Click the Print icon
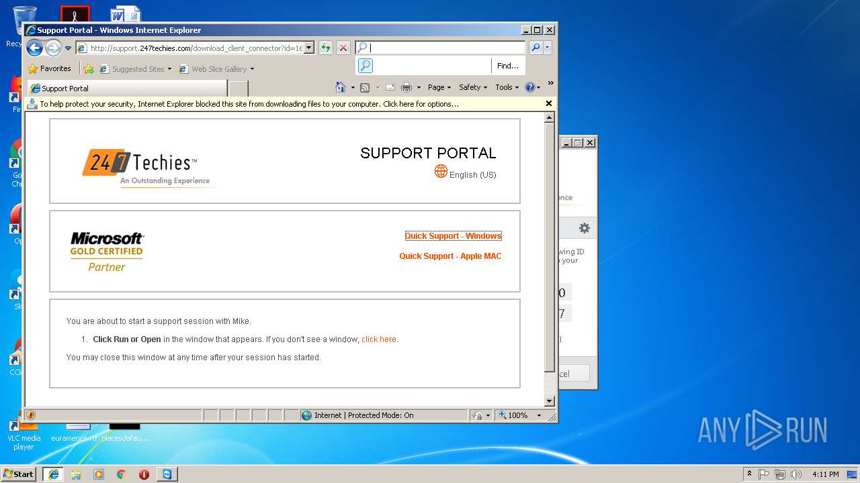The height and width of the screenshot is (483, 860). click(x=406, y=87)
